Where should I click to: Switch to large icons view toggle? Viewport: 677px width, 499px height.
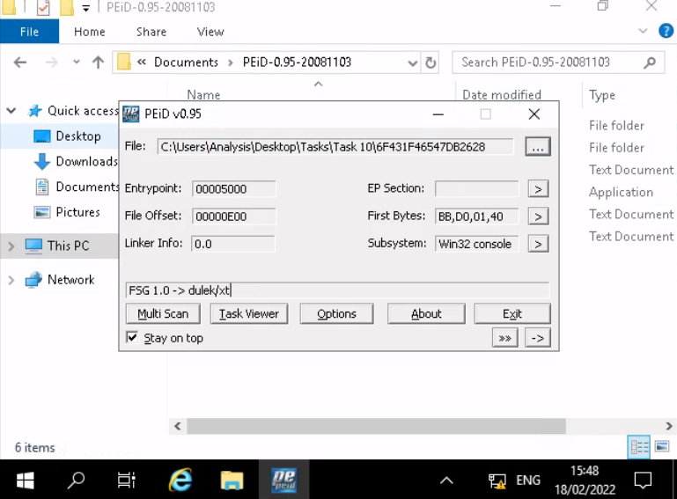coord(660,447)
